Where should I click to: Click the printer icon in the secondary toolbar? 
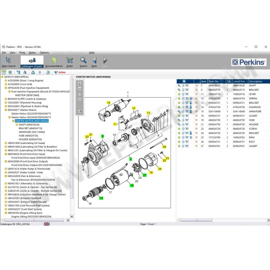point(33,73)
